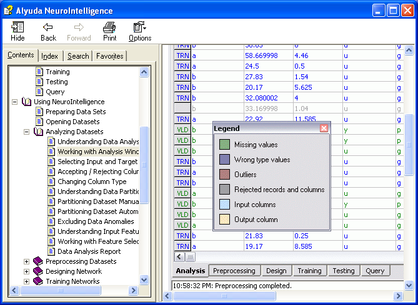Open Partitioning Dataset Automatically topic
This screenshot has width=418, height=305.
coord(98,211)
